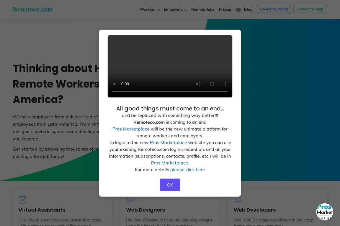
Task: Open the Pros Marketplace floating badge
Action: [324, 212]
